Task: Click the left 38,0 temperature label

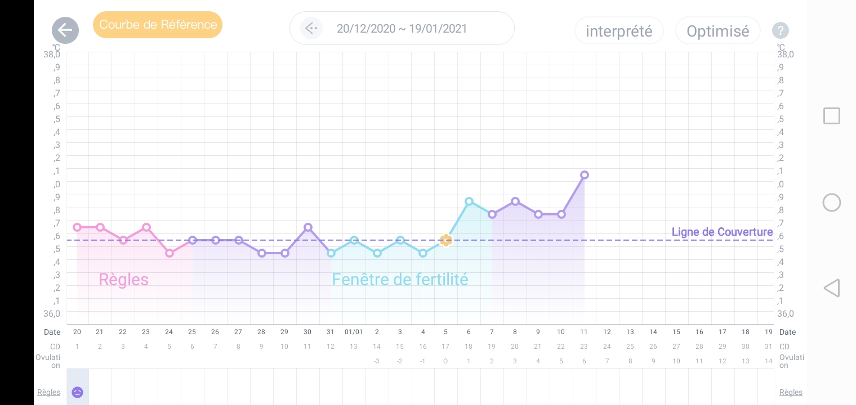Action: point(52,54)
